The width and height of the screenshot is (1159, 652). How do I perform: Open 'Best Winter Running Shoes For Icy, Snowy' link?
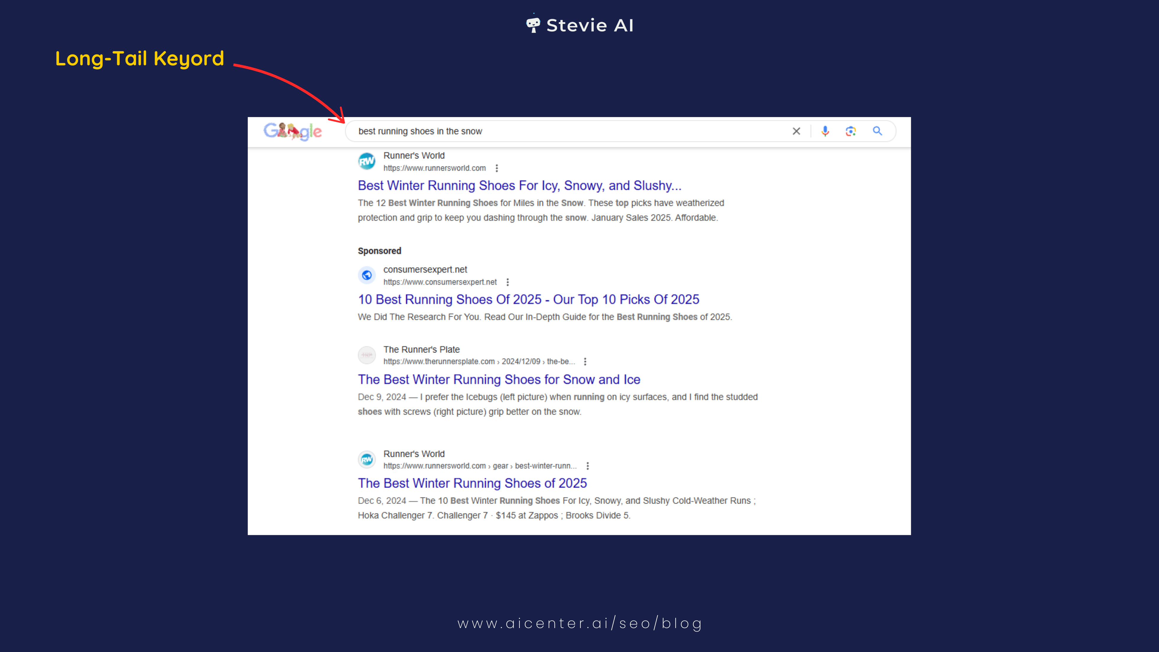pos(519,185)
